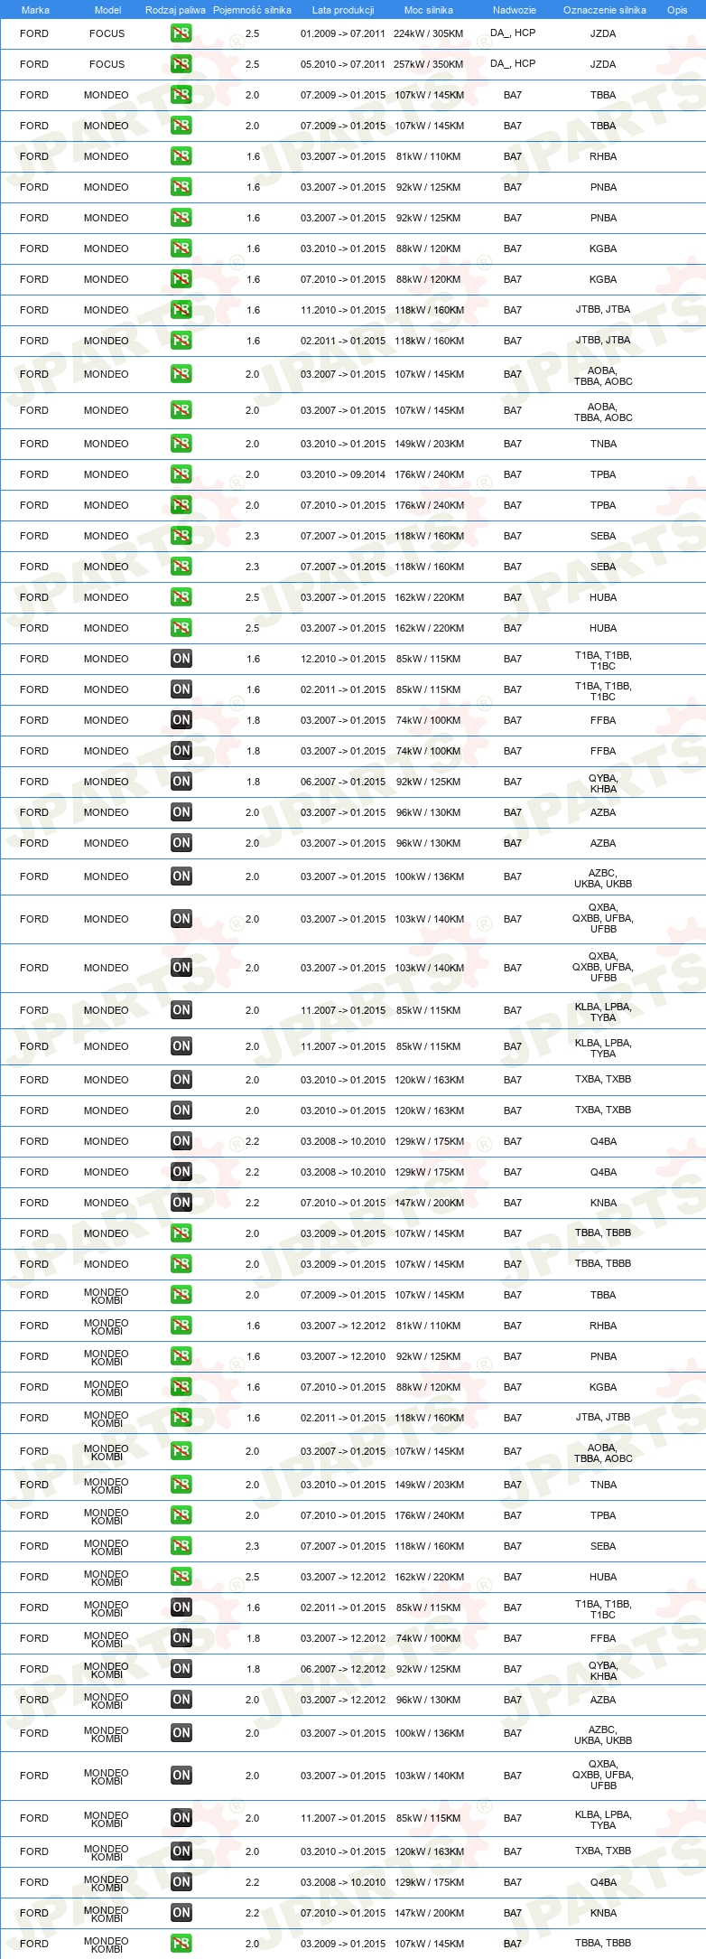Click the '224kW / 305KM' power cell
This screenshot has width=706, height=1959.
click(429, 33)
